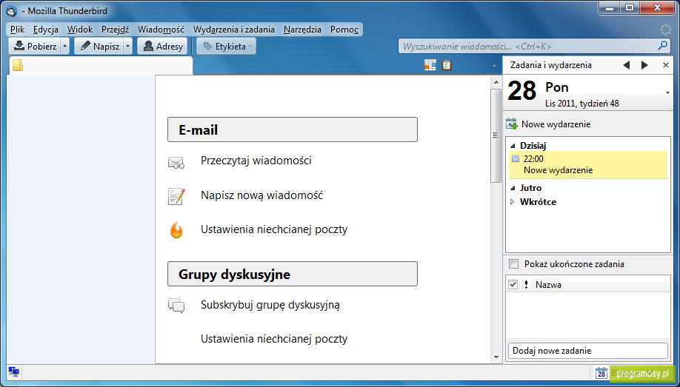Open the date dropdown next to Pon
Screen dimensions: 680x387
tap(668, 92)
